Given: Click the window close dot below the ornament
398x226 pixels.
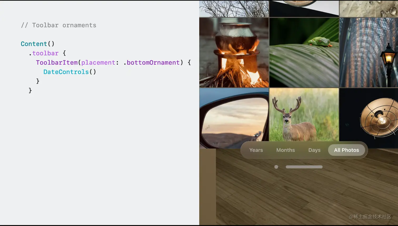Looking at the screenshot, I should [276, 167].
